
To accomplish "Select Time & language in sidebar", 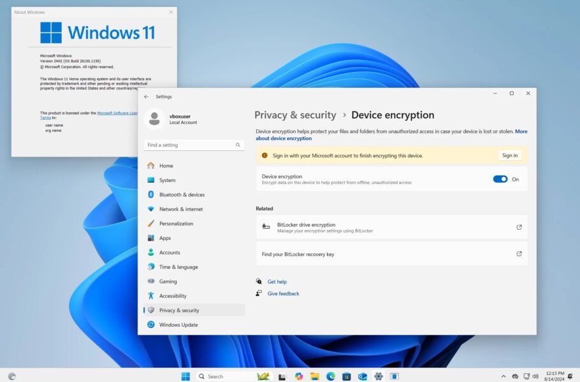I will coord(178,267).
